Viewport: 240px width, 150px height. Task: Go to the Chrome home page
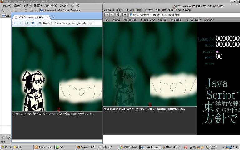point(33,23)
